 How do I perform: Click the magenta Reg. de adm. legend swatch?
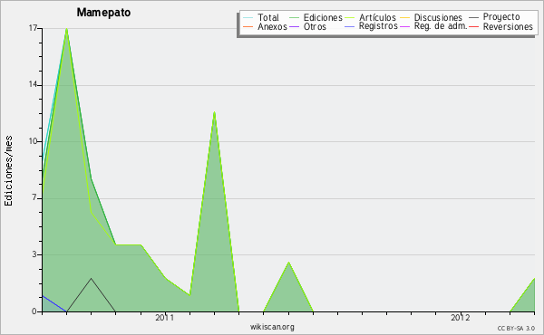coord(405,26)
